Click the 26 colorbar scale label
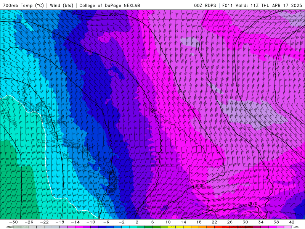The image size is (305, 229). [230, 222]
